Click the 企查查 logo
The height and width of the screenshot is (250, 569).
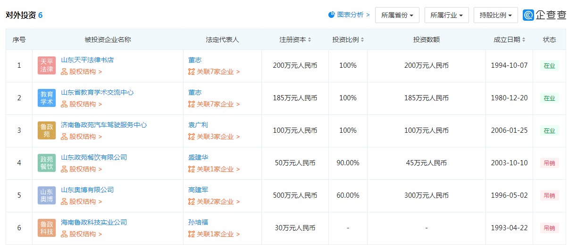point(544,15)
